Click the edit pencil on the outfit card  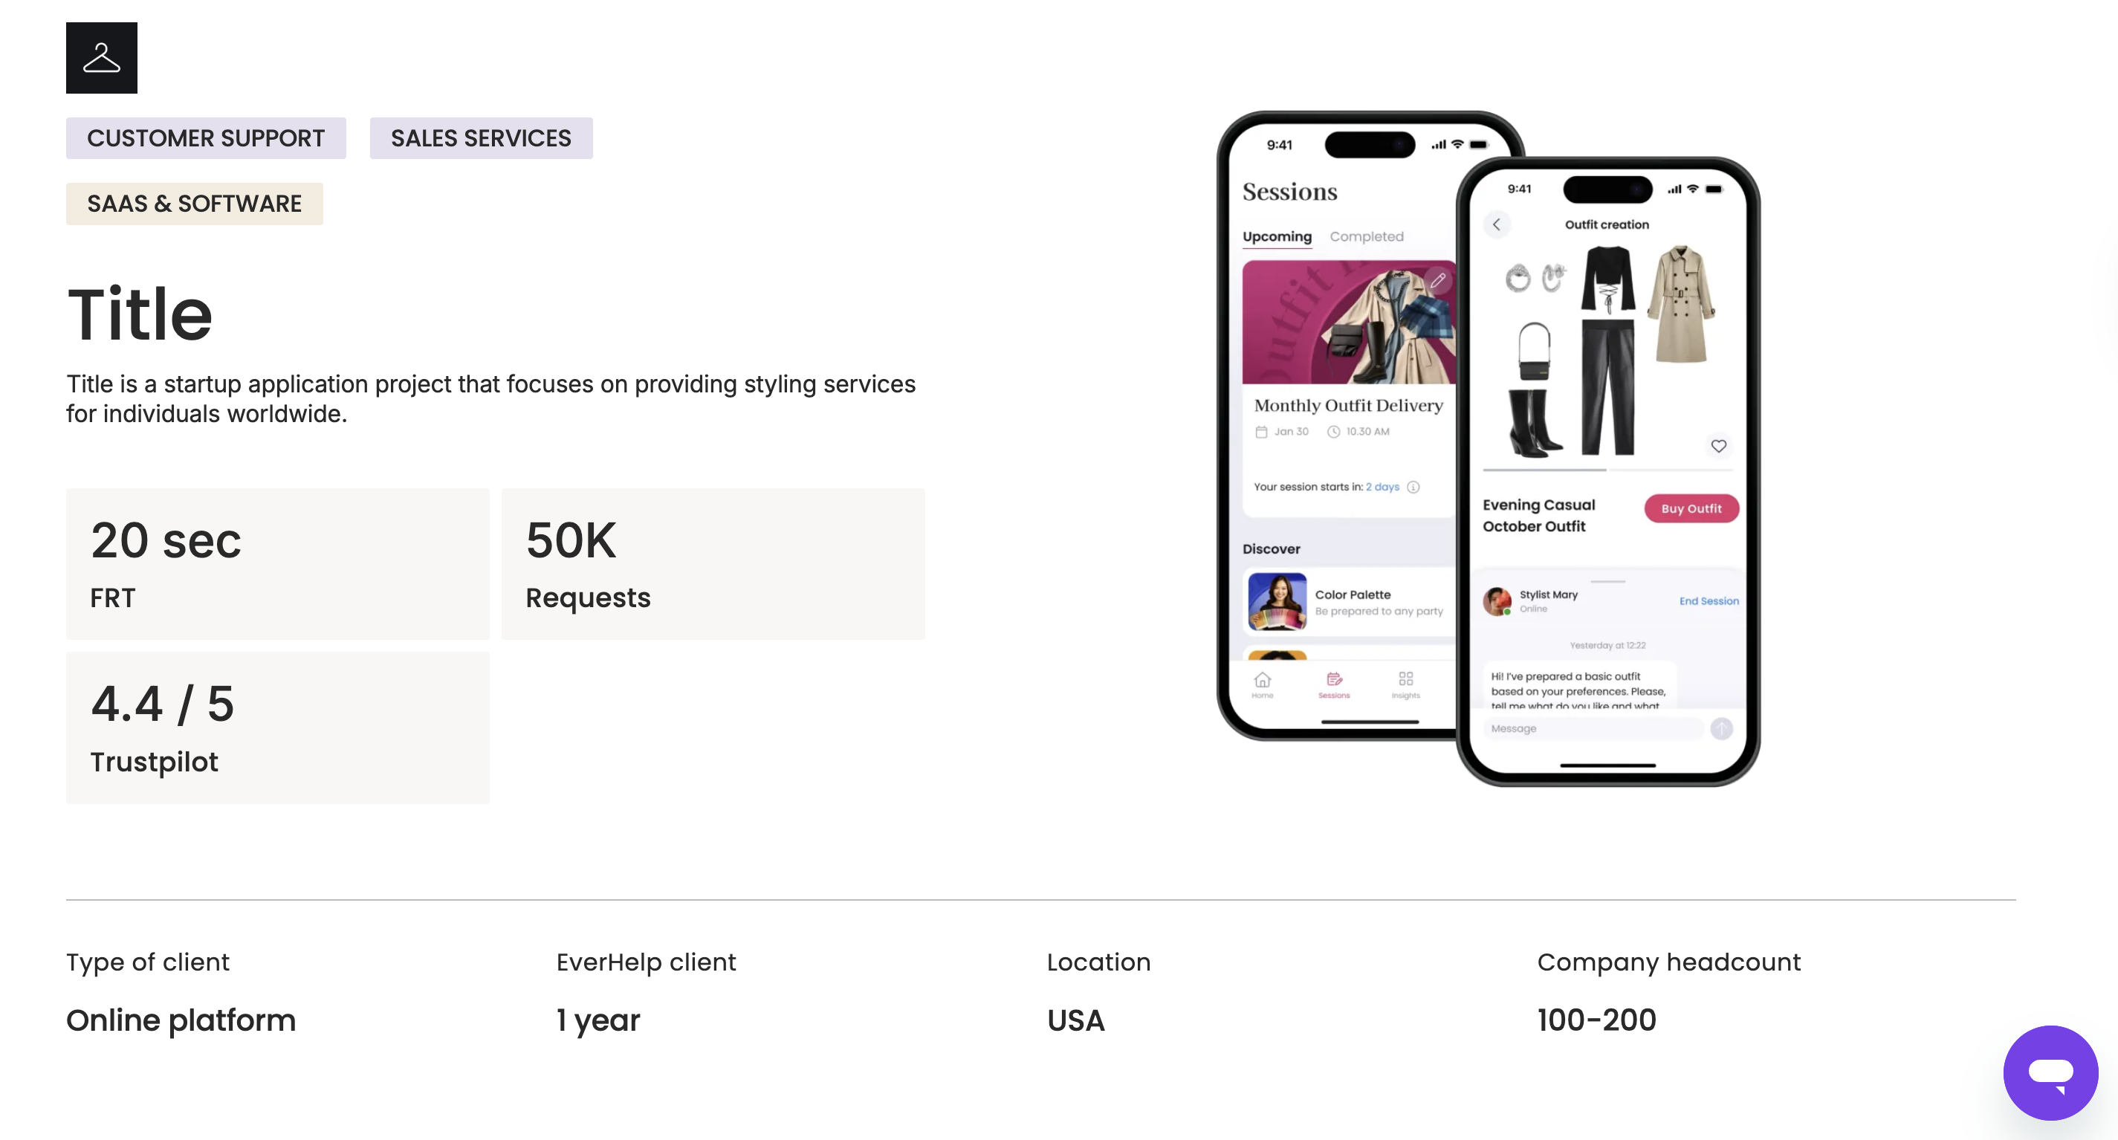tap(1439, 280)
